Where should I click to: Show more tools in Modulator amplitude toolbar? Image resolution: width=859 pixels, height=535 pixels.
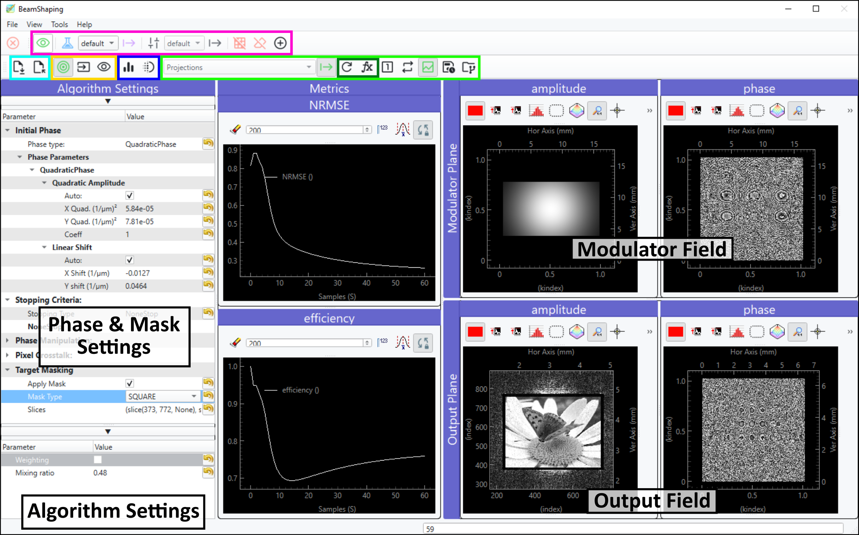coord(650,111)
